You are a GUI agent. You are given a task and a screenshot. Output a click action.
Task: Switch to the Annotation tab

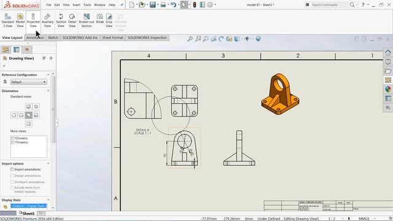(35, 37)
